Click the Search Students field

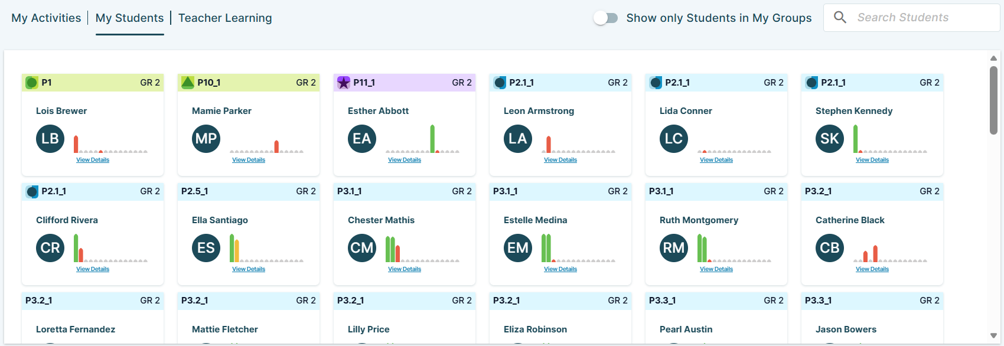tap(911, 18)
